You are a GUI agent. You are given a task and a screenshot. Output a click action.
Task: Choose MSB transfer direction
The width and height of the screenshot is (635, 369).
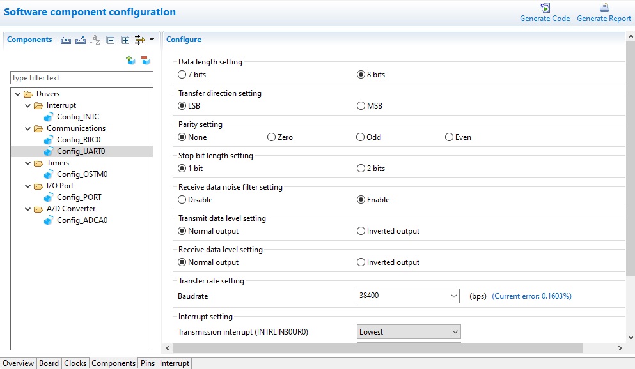pyautogui.click(x=361, y=106)
